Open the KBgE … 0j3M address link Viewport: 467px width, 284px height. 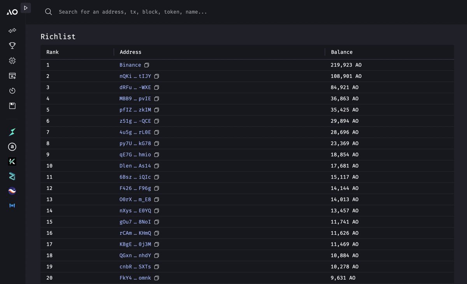coord(135,244)
